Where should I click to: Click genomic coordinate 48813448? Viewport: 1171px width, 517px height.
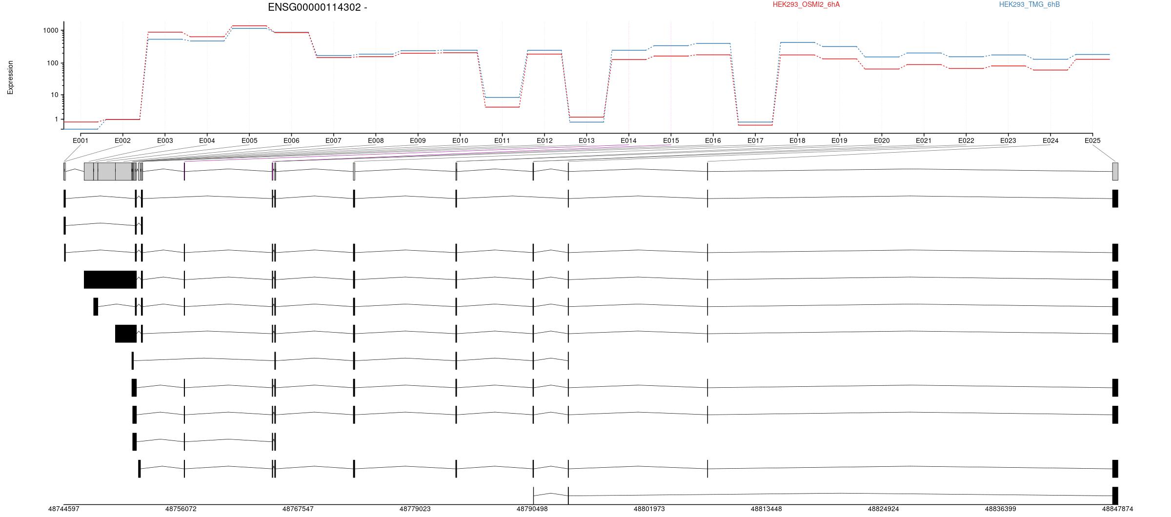click(x=767, y=509)
